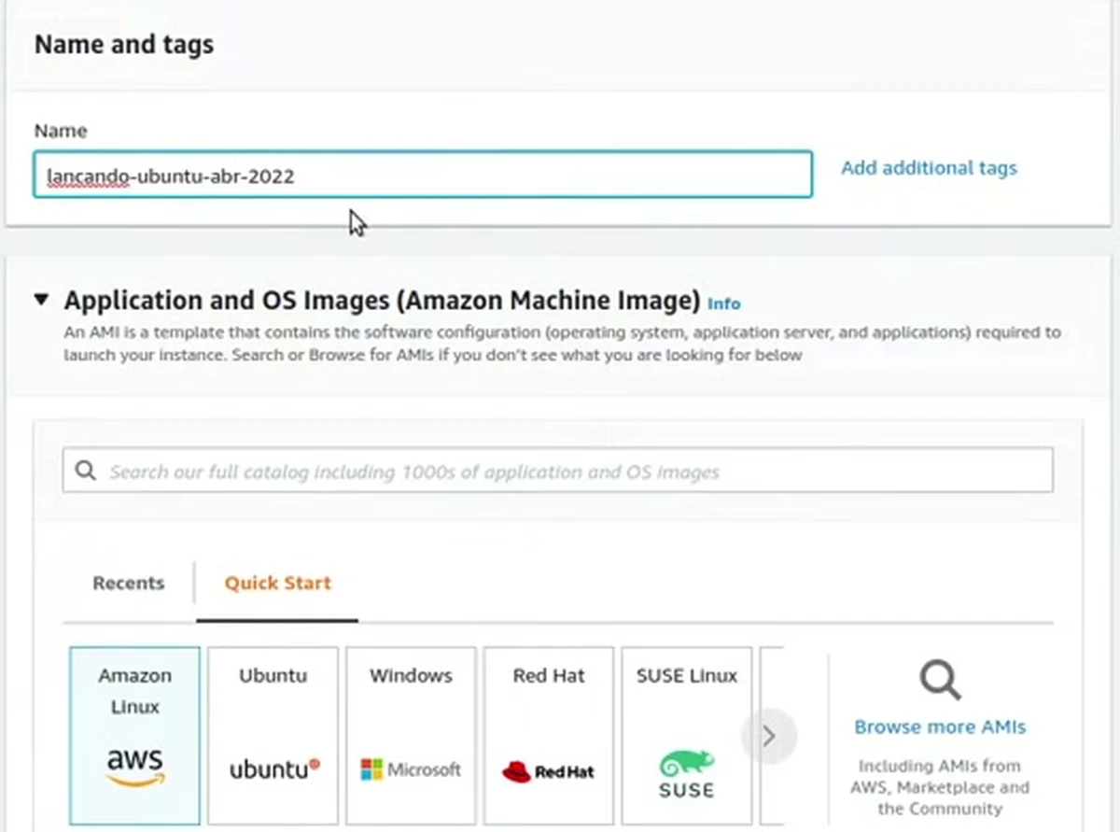Image resolution: width=1120 pixels, height=832 pixels.
Task: Choose the Windows AMI card
Action: click(x=411, y=736)
